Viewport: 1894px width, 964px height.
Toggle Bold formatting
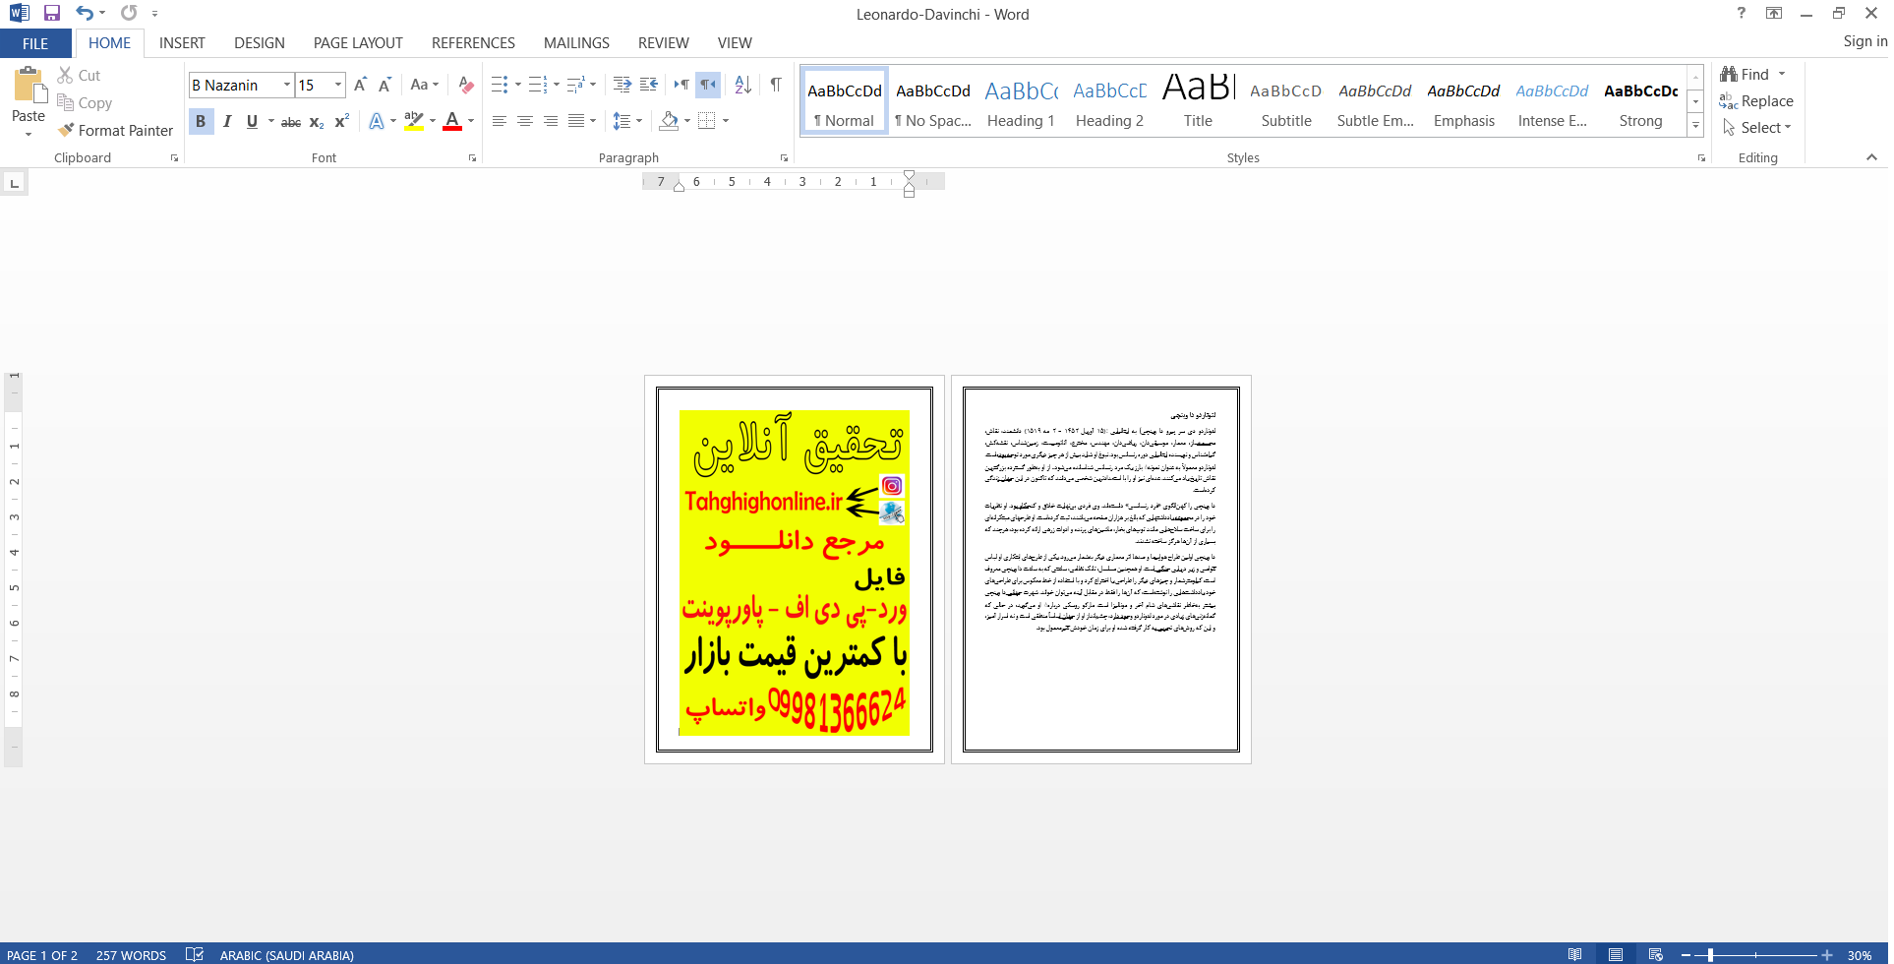pyautogui.click(x=201, y=122)
